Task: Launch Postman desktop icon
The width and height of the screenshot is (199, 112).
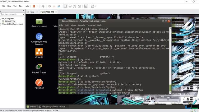Action: click(39, 84)
